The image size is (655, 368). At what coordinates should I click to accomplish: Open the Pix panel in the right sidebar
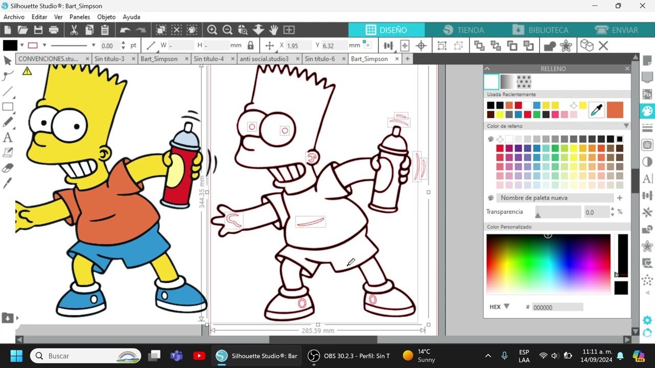(647, 94)
